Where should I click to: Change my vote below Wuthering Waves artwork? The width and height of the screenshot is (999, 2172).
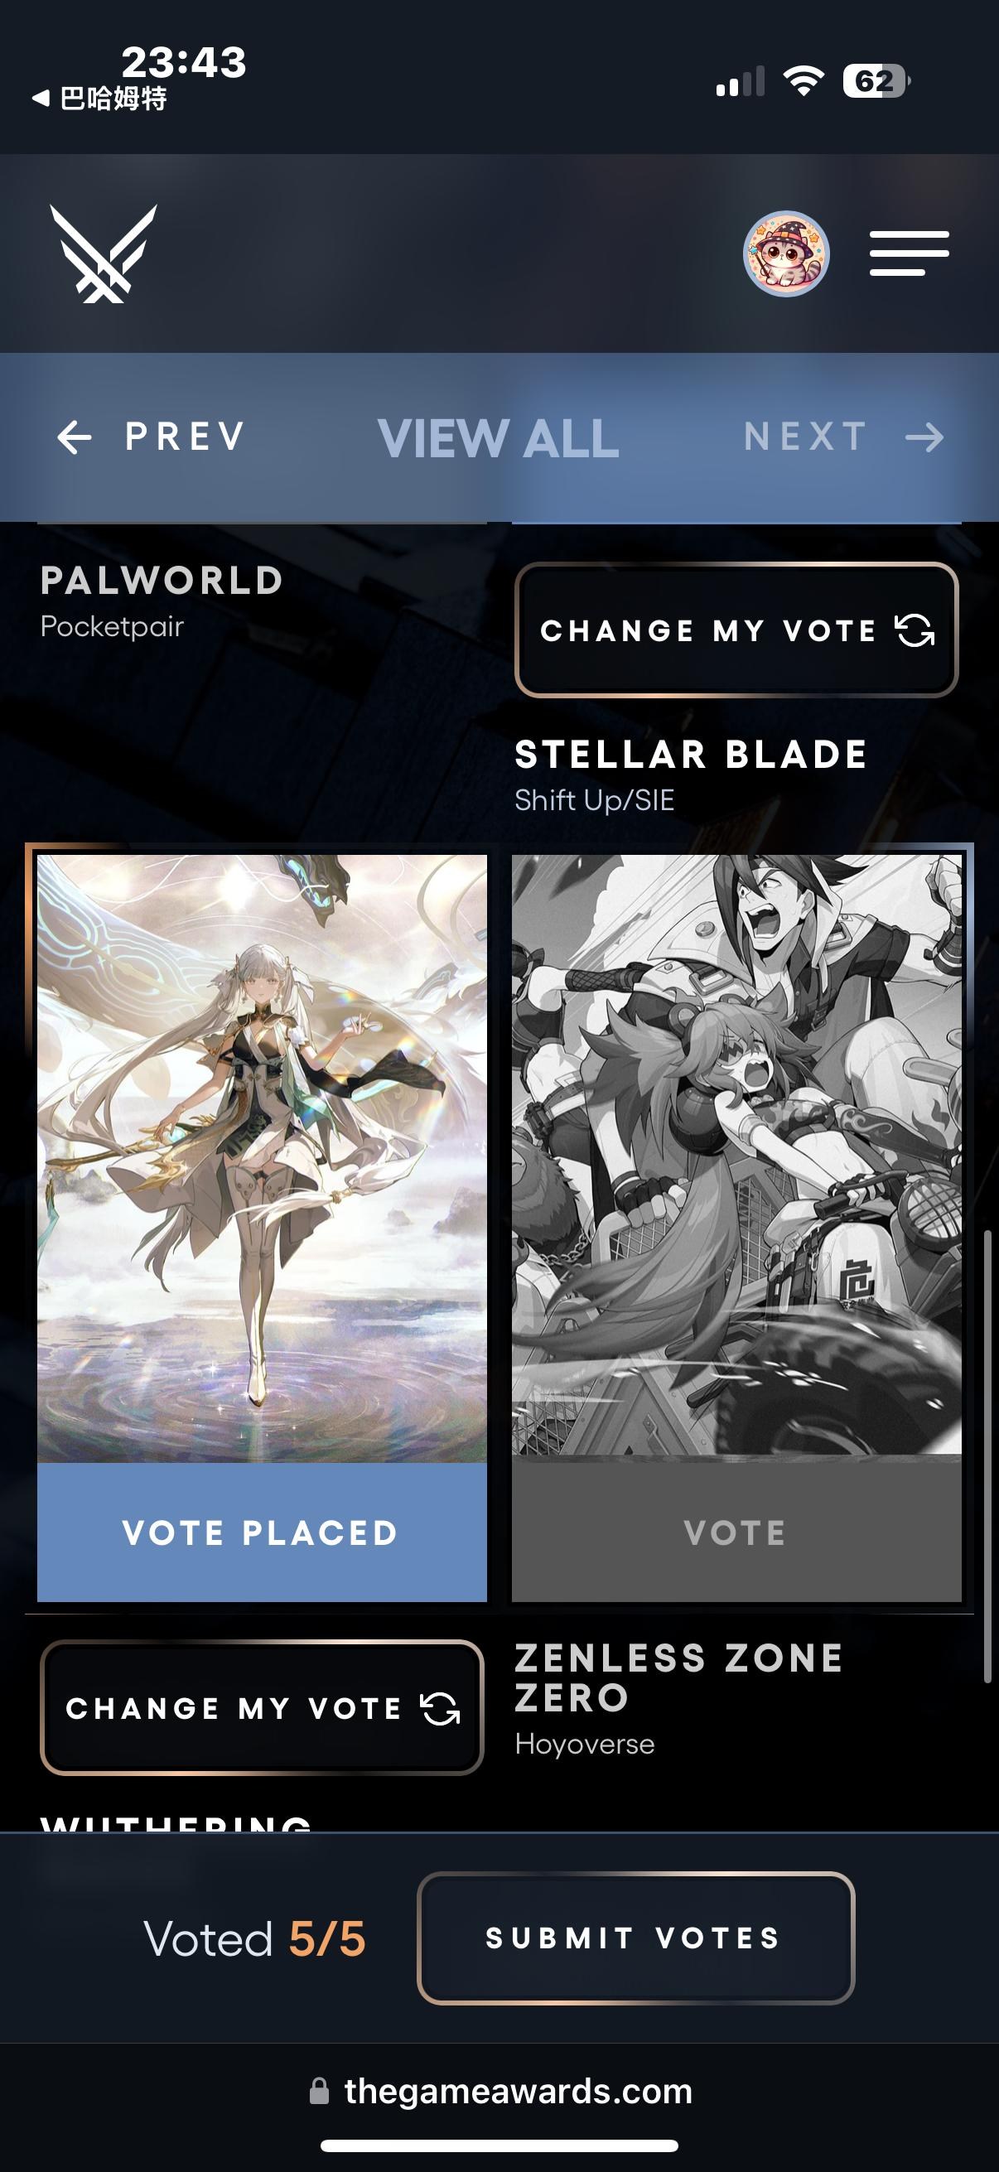[261, 1707]
